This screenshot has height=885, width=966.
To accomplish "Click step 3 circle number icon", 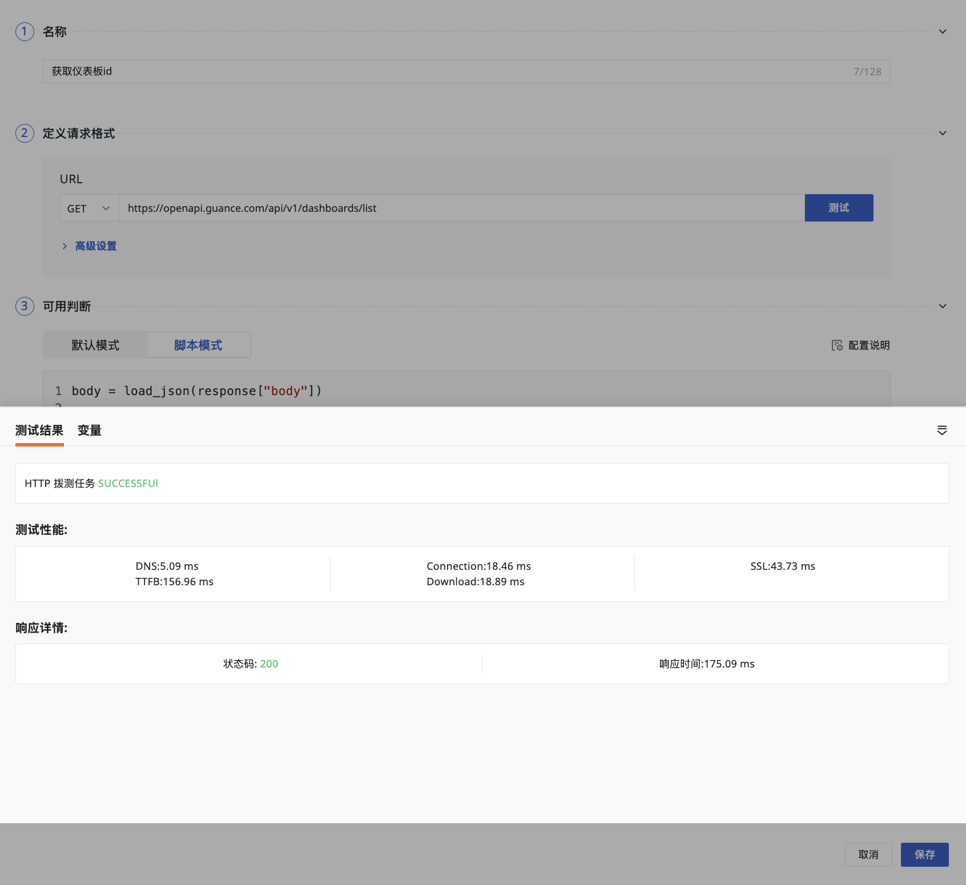I will pos(25,306).
